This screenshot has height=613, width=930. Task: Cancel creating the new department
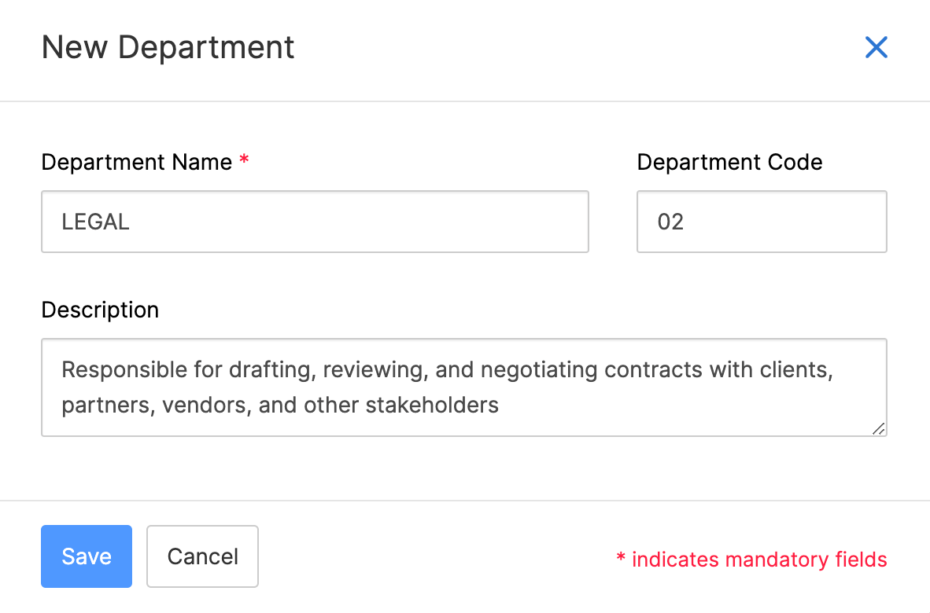202,556
